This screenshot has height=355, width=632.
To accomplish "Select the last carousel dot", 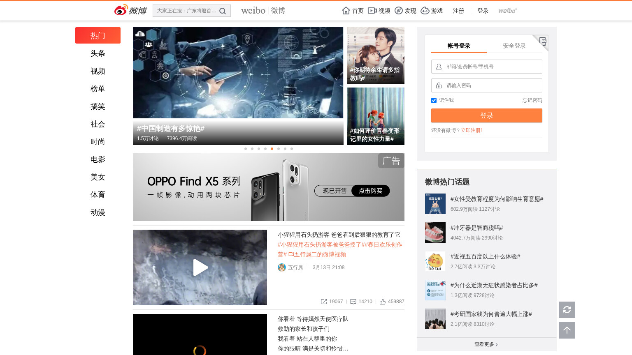I will 292,149.
